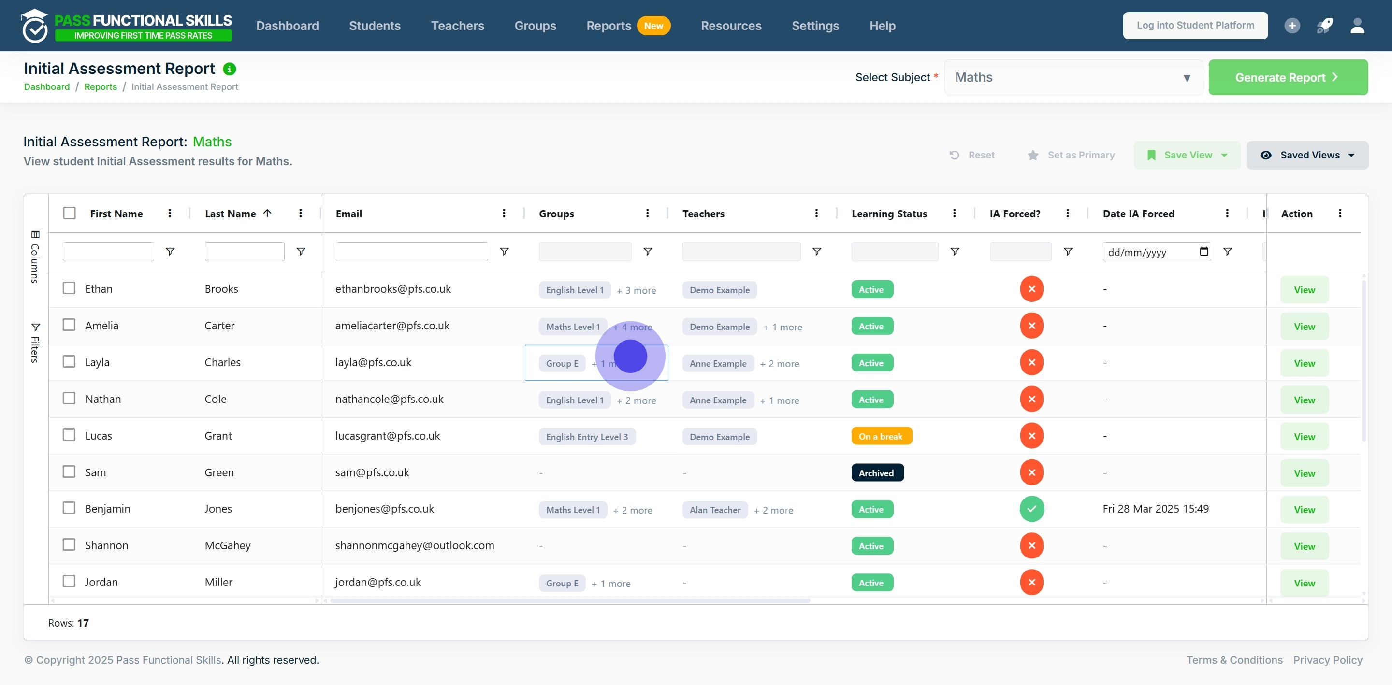Click the rocket icon in header
1392x685 pixels.
pos(1324,26)
